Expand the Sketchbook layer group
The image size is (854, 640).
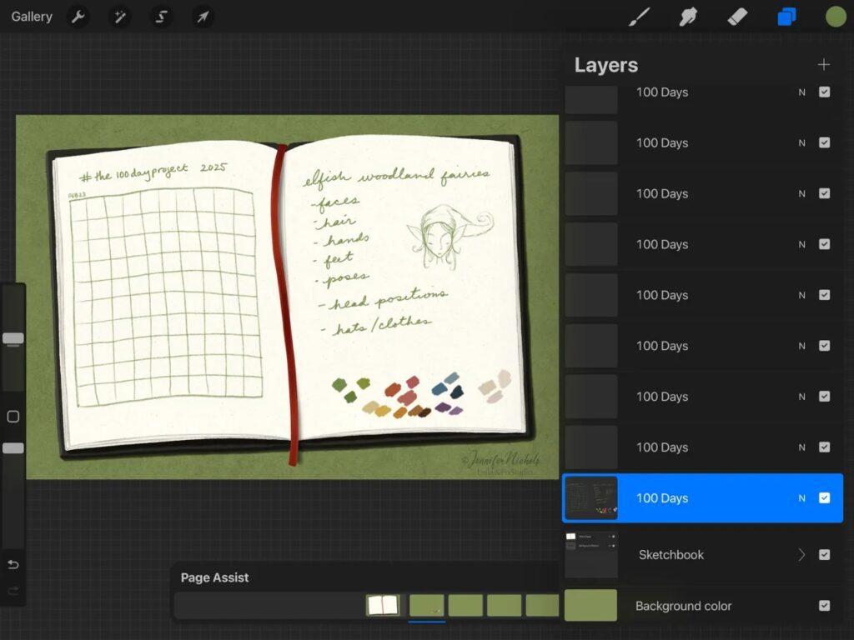pyautogui.click(x=801, y=554)
